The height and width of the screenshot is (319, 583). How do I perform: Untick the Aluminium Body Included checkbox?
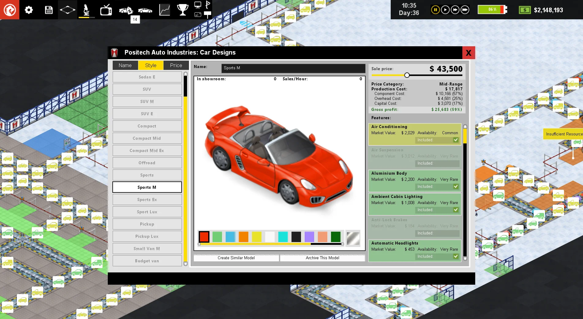(456, 186)
